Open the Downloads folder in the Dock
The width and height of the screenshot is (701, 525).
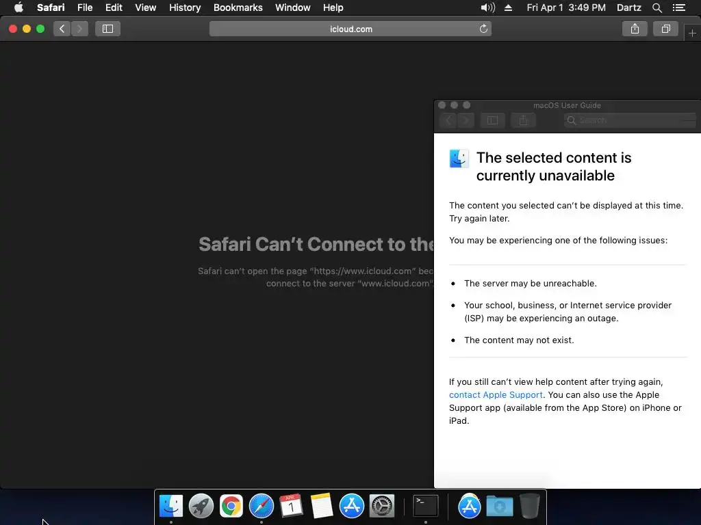(499, 507)
